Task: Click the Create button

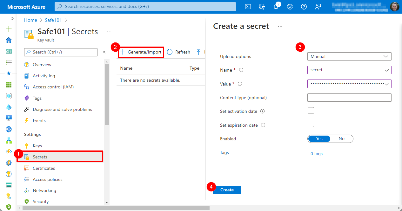Action: [227, 190]
